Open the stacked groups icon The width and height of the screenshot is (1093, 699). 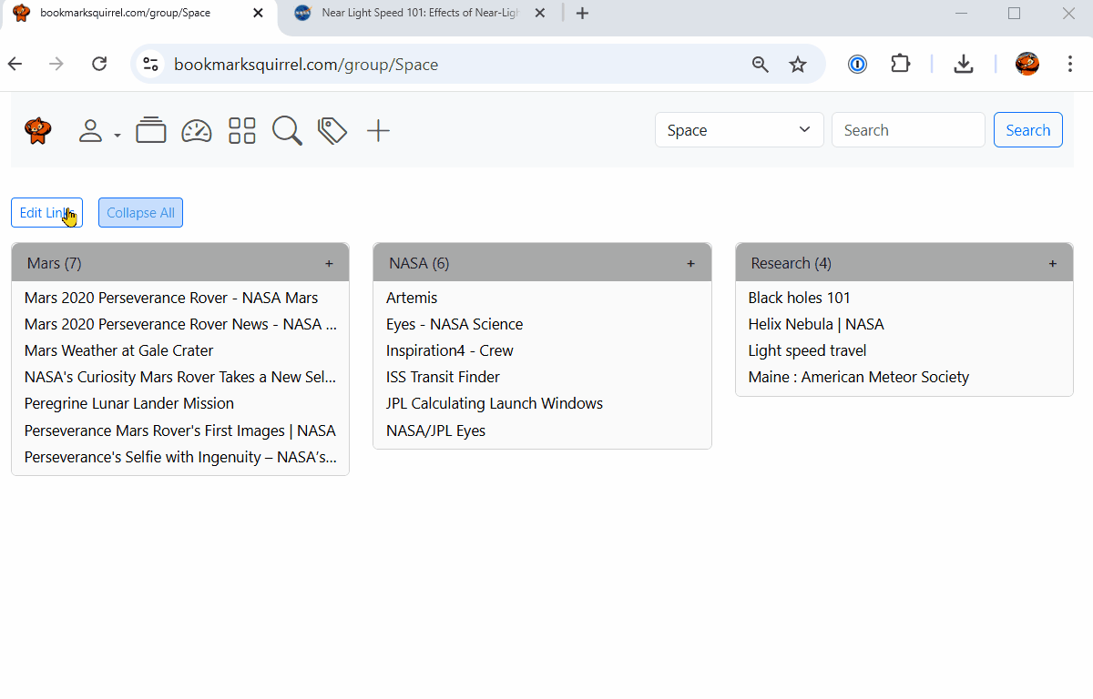coord(151,130)
